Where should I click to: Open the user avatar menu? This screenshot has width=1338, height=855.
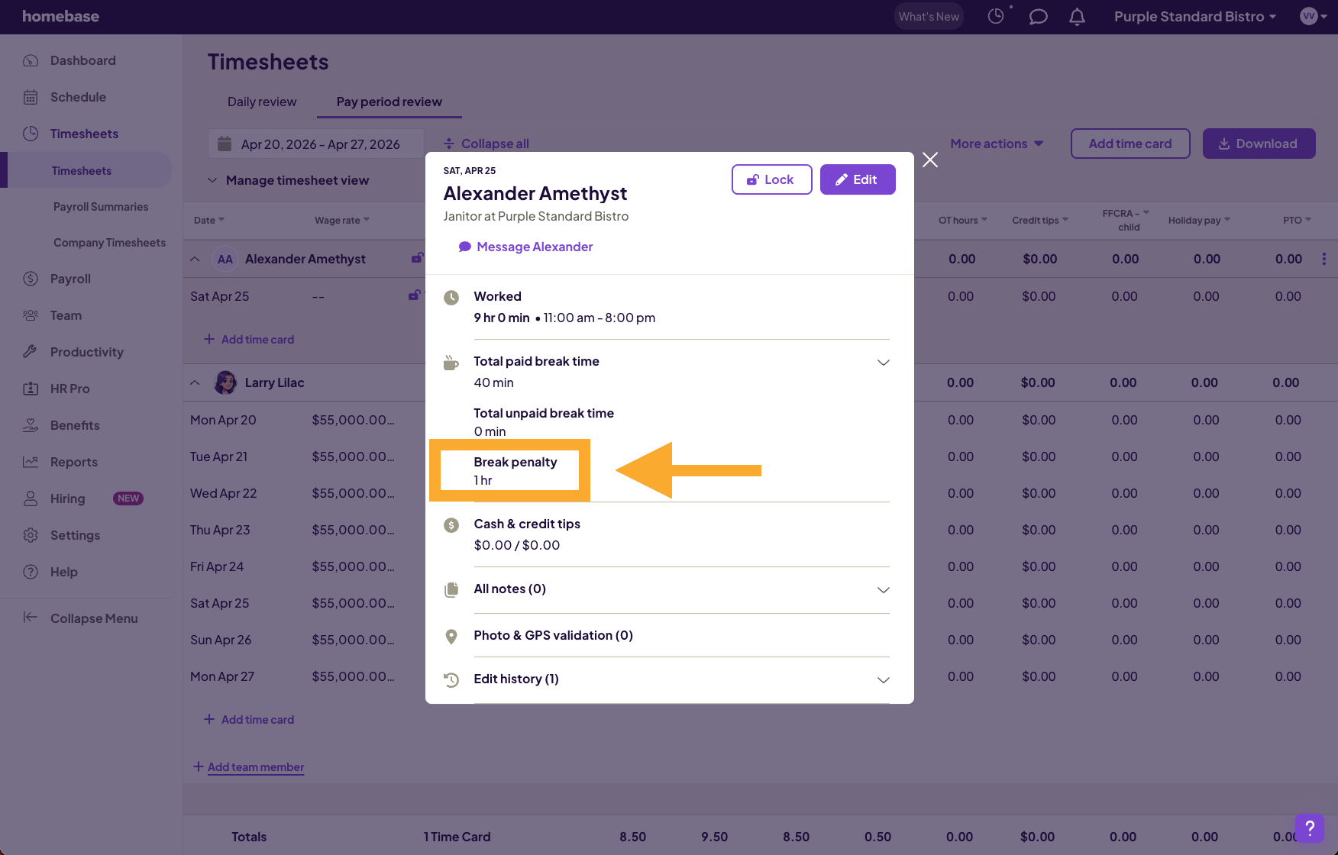click(1314, 16)
